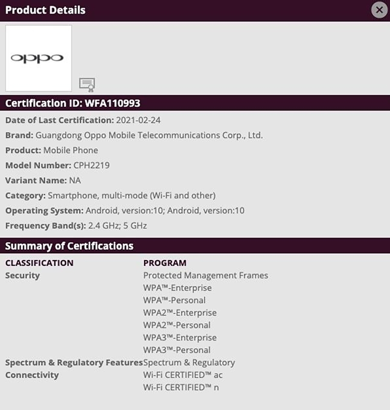This screenshot has width=390, height=410.
Task: Click the Oppo logo thumbnail
Action: [x=38, y=58]
